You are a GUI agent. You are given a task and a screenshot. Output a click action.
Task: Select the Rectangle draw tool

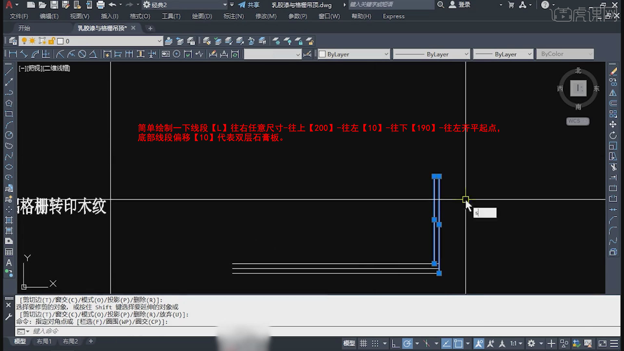point(9,114)
